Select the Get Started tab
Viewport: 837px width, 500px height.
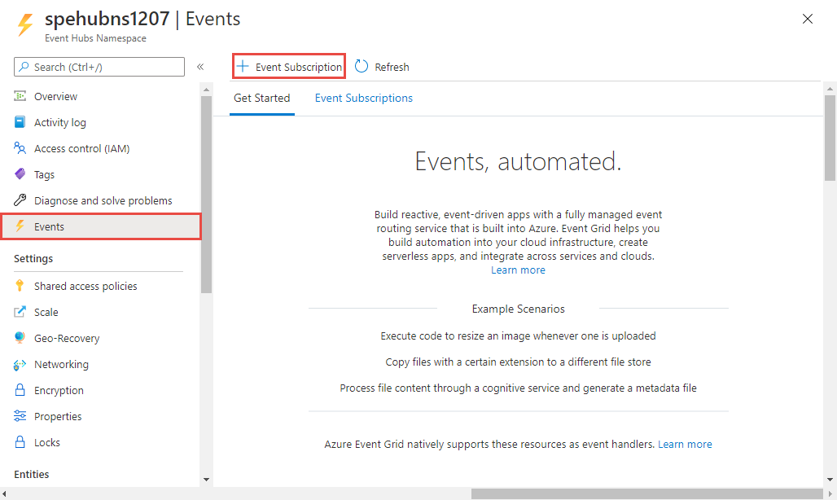point(261,99)
